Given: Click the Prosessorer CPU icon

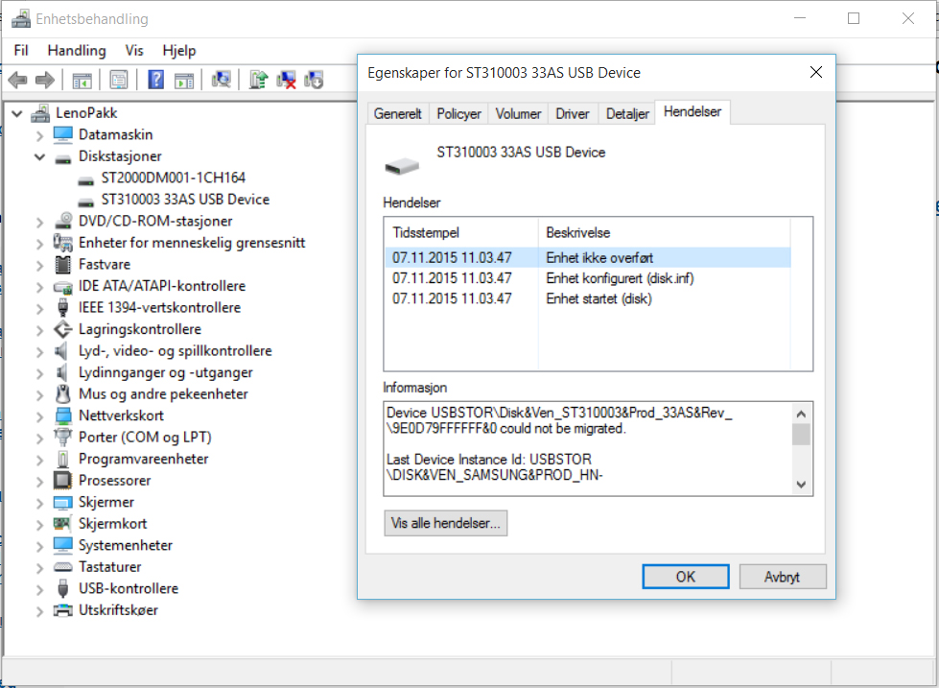Looking at the screenshot, I should [x=63, y=480].
